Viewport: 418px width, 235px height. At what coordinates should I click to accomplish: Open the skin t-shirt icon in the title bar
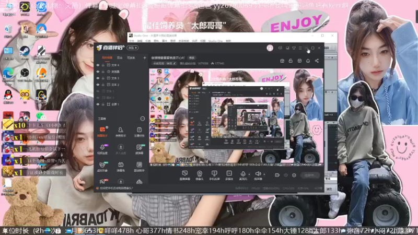tap(294, 48)
